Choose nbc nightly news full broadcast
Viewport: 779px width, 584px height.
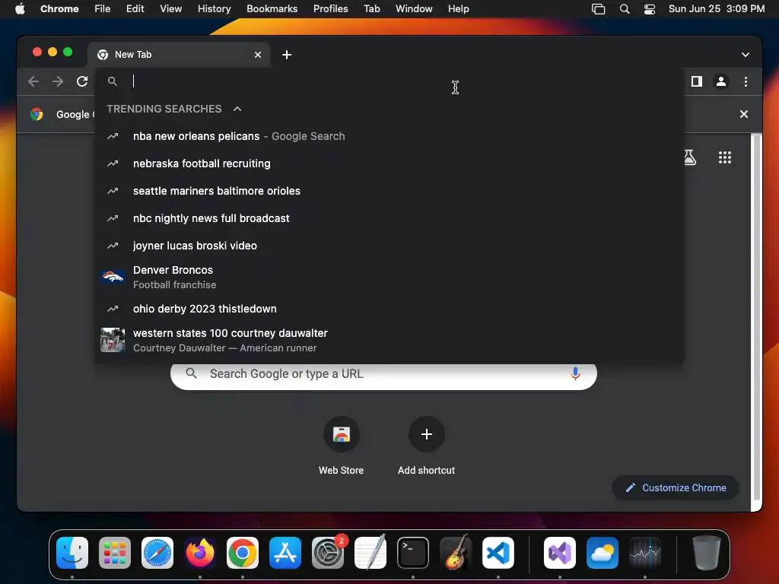[389, 218]
